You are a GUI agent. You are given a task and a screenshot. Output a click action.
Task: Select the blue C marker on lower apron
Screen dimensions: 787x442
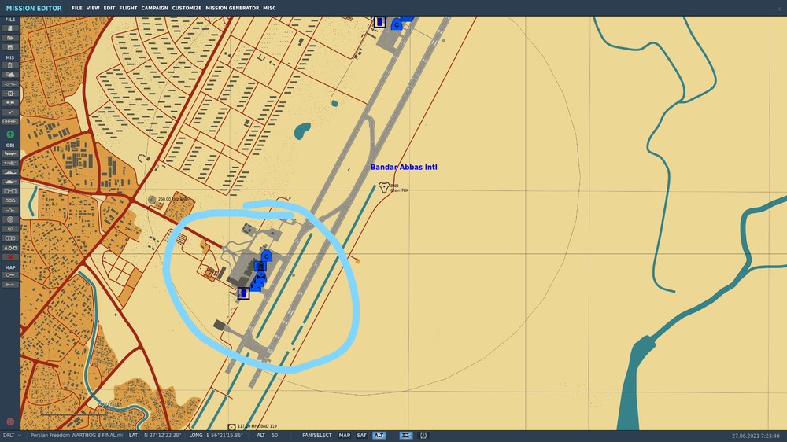267,256
